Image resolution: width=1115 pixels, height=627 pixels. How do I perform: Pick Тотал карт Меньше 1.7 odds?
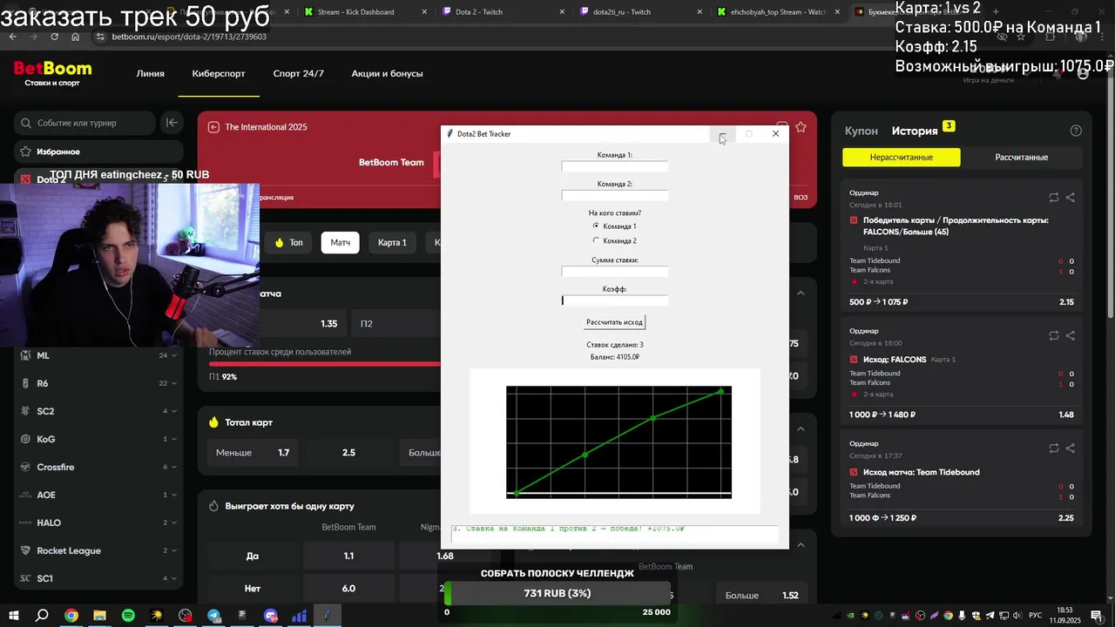(x=253, y=453)
